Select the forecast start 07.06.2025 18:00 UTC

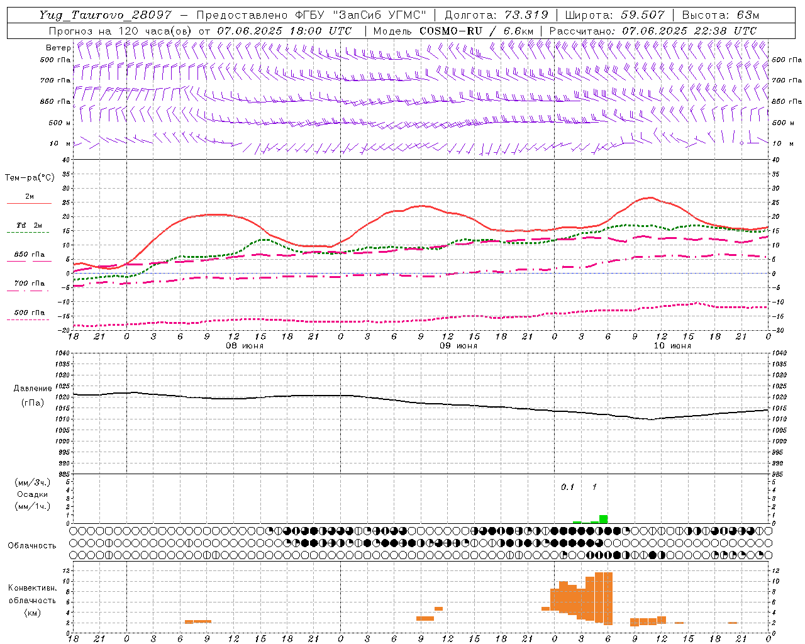click(x=284, y=31)
